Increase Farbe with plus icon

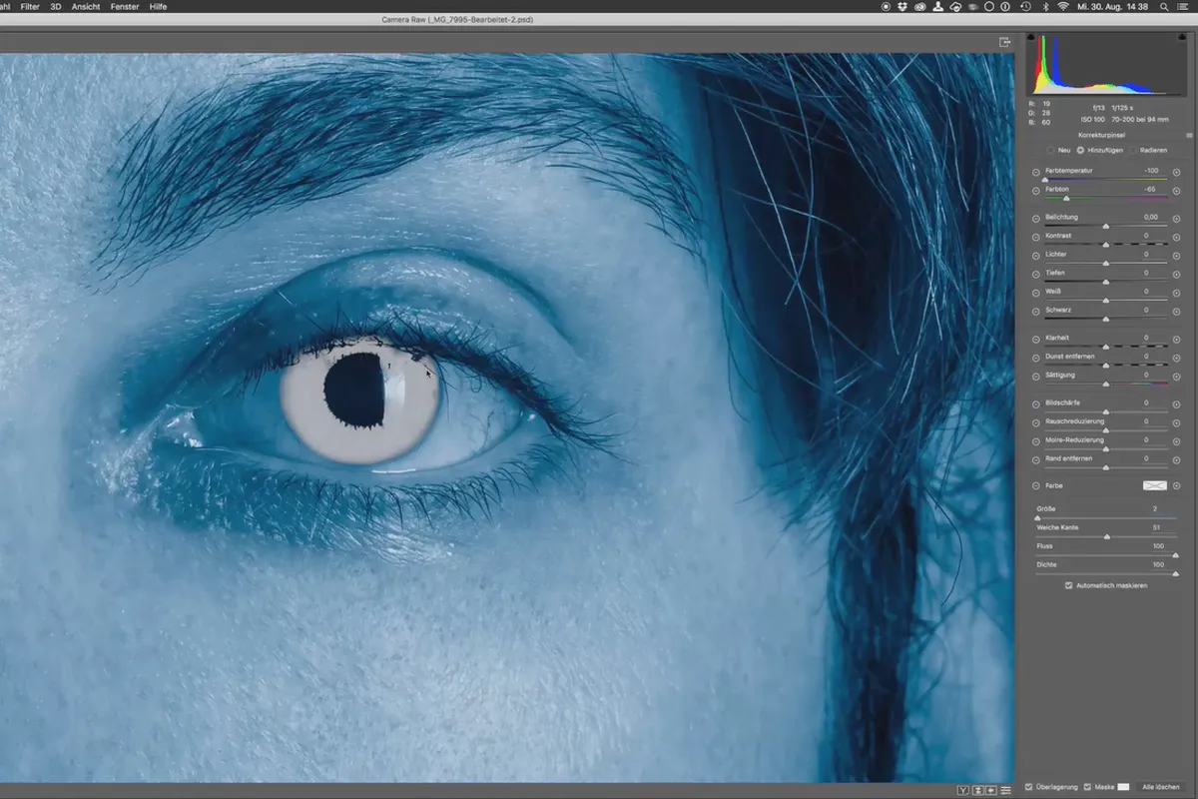coord(1176,486)
